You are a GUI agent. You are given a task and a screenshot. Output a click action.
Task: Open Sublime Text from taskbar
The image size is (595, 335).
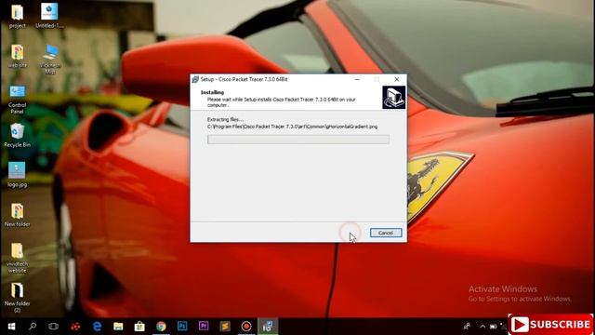pos(225,327)
